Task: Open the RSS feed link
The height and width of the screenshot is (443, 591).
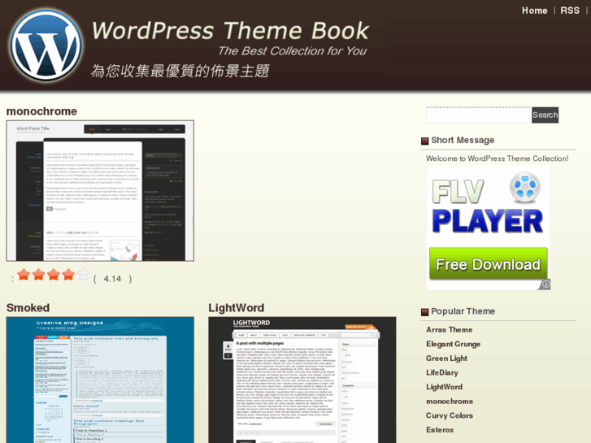Action: point(570,11)
